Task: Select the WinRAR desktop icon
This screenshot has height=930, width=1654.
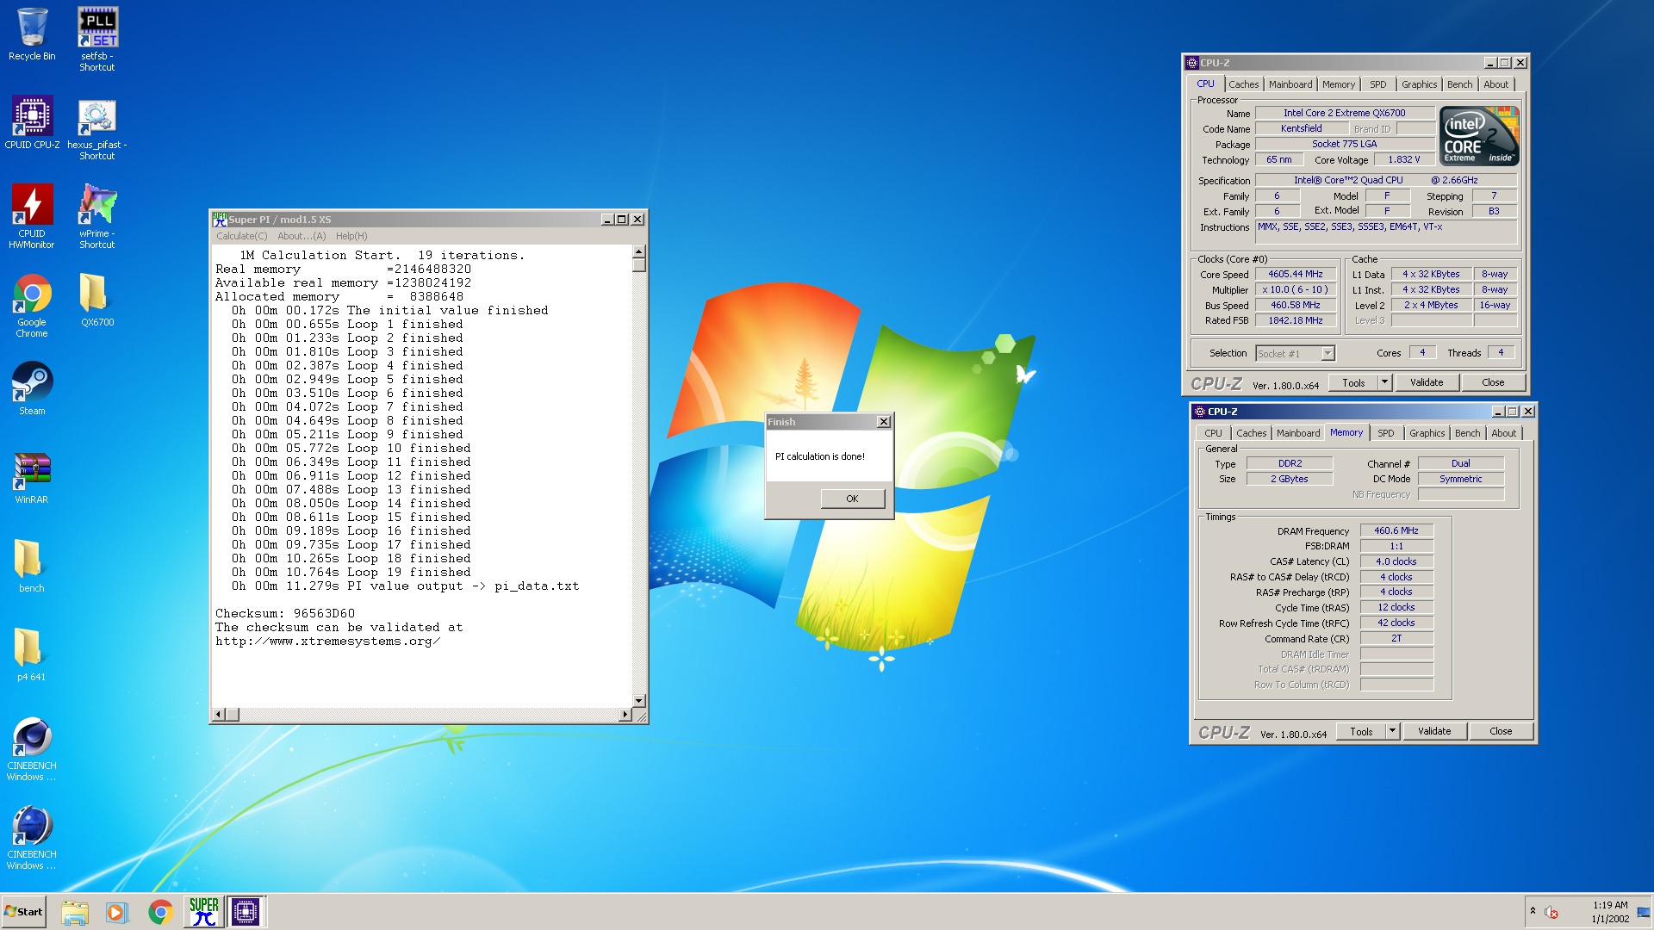Action: (x=32, y=478)
